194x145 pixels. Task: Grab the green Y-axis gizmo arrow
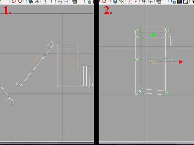click(153, 34)
